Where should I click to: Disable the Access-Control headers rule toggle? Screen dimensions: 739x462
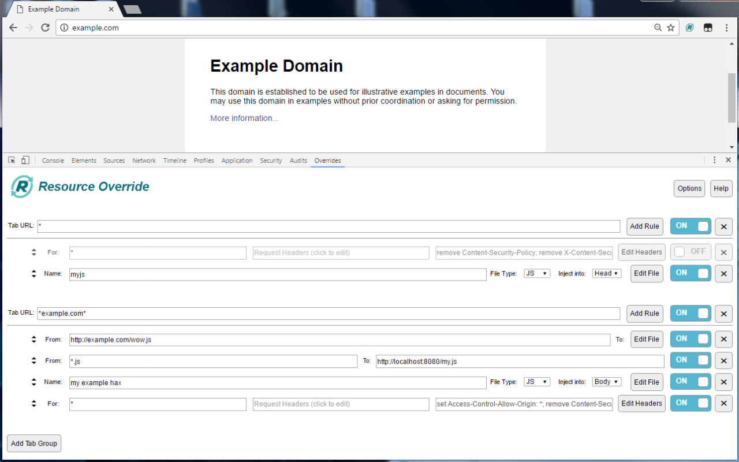[x=691, y=403]
